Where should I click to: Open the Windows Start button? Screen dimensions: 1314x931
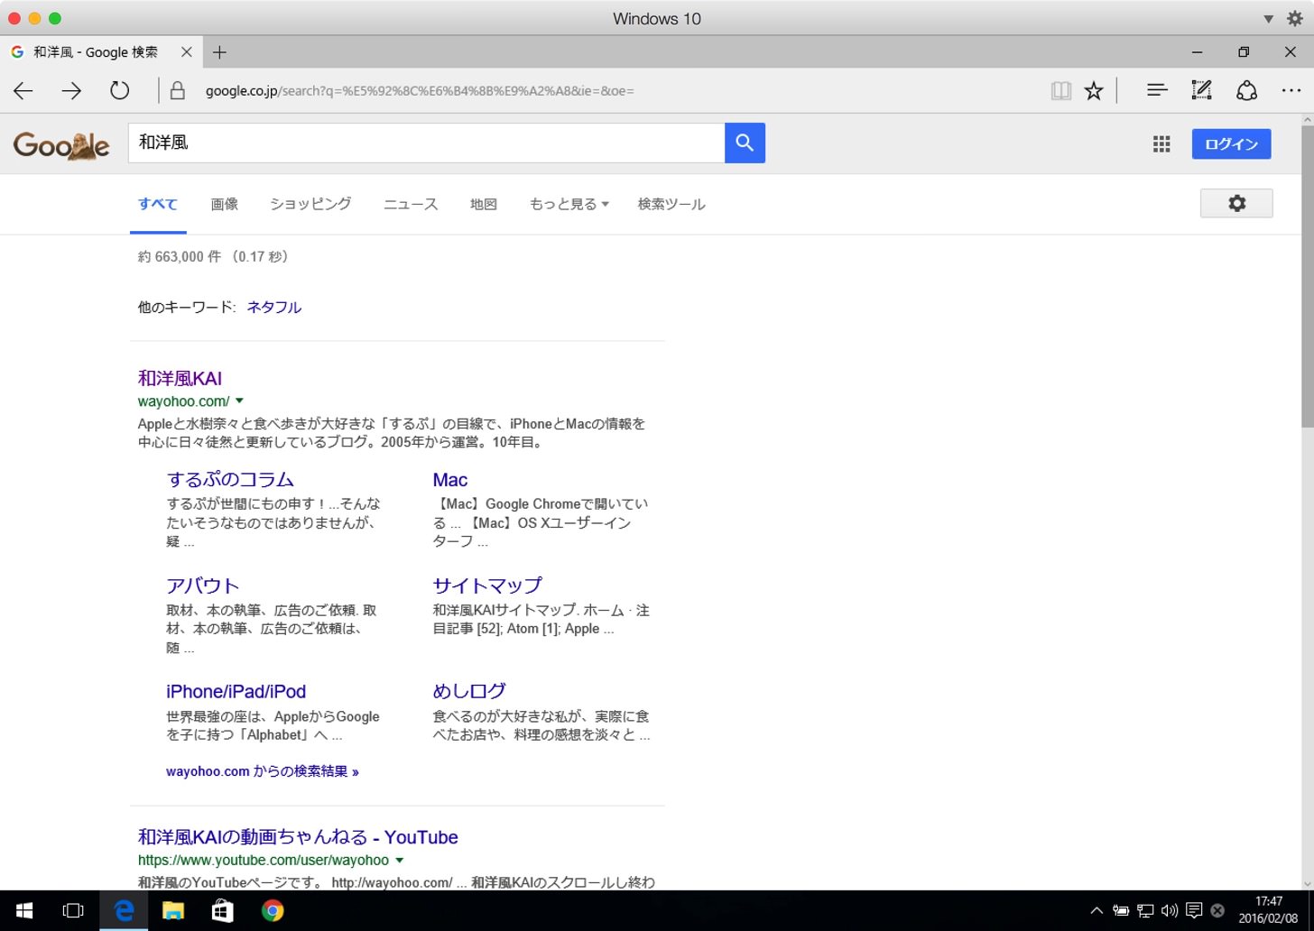coord(24,911)
